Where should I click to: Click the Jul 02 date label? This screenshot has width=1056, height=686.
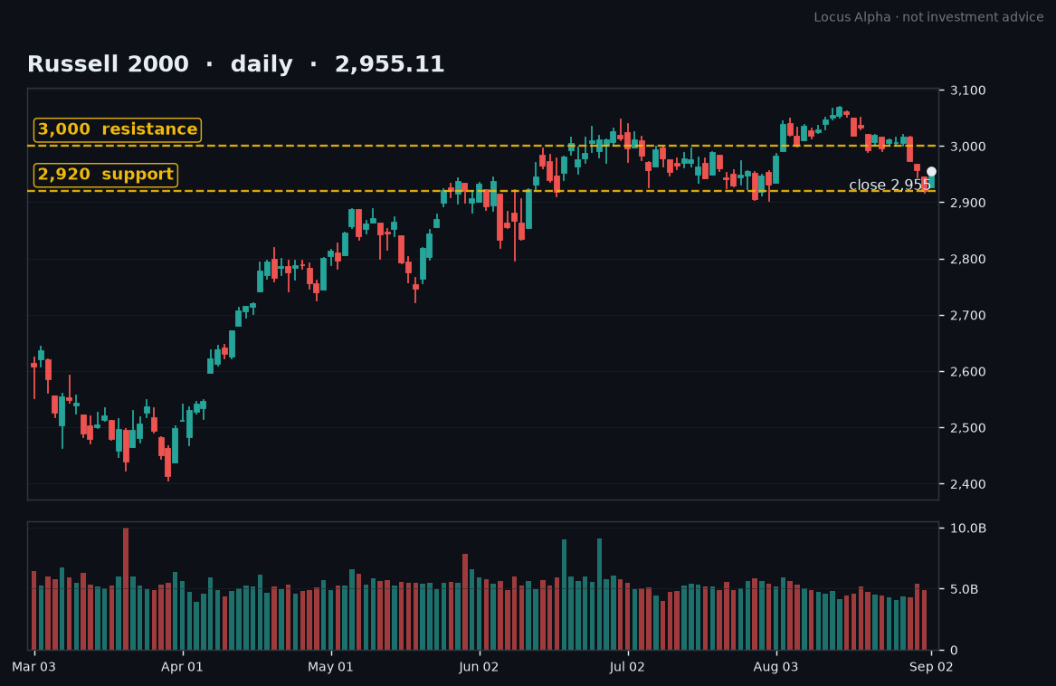tap(627, 667)
